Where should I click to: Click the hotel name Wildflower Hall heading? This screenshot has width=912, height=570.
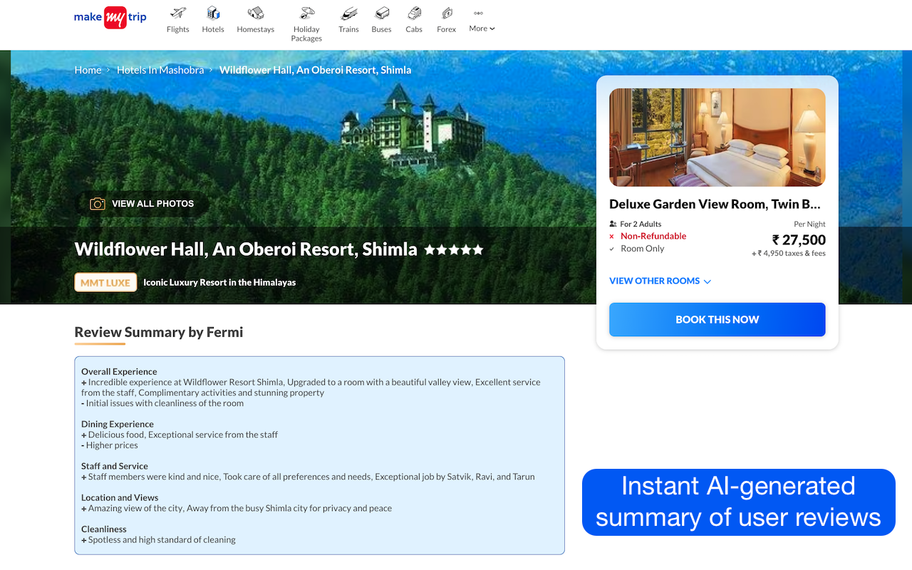coord(246,249)
